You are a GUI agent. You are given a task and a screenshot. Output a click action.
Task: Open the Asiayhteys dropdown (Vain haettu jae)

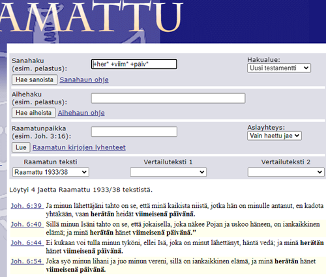point(274,136)
